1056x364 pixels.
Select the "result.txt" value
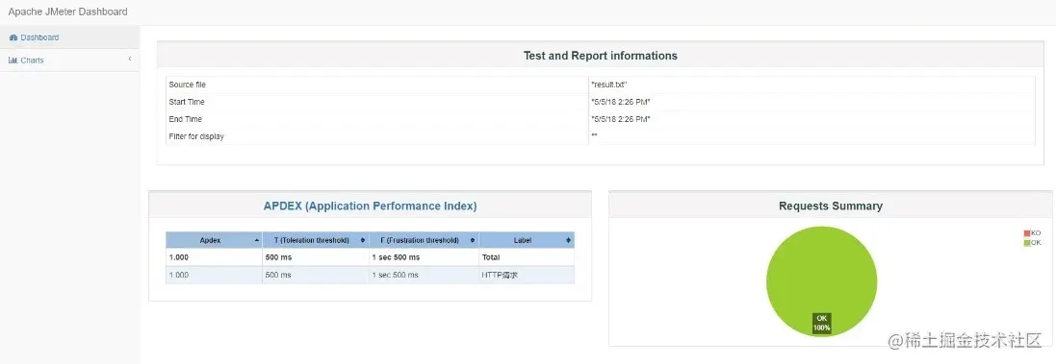[609, 85]
